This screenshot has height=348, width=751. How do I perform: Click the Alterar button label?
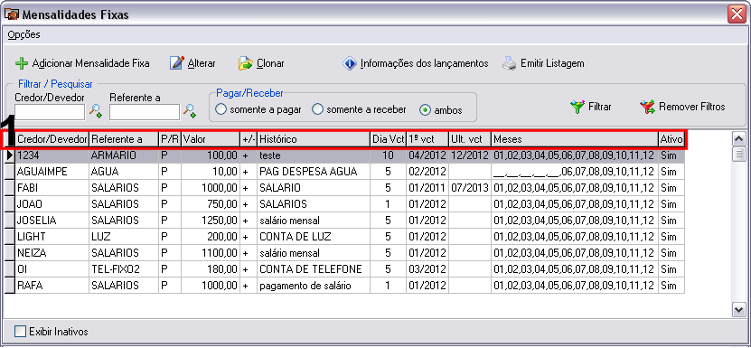[x=202, y=63]
